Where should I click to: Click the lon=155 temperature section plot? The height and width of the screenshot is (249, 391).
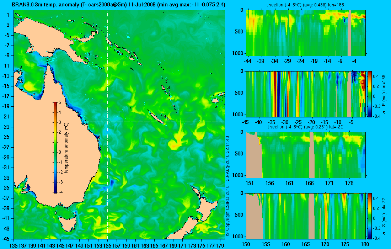(306, 33)
